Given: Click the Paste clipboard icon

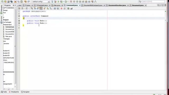Looking at the screenshot, I should click(x=21, y=2).
